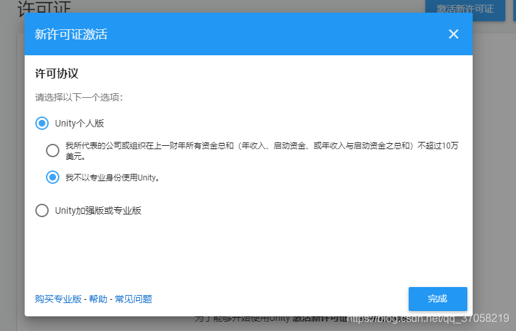Click the 请选择以下一个选项 prompt text
The width and height of the screenshot is (516, 331).
point(79,97)
